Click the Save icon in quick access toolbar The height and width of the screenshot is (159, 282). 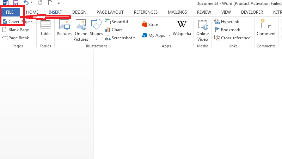[16, 3]
